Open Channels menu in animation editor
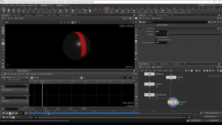222x125 pixels. pyautogui.click(x=13, y=74)
